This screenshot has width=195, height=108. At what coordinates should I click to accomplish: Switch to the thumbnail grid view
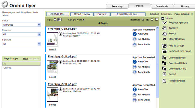tap(55, 20)
